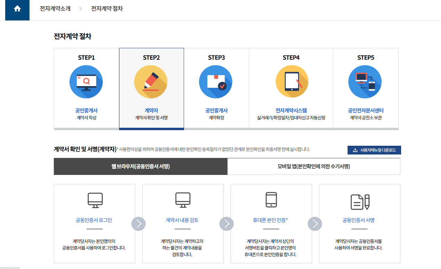Click the download icon on the manual button
441x269 pixels.
355,150
